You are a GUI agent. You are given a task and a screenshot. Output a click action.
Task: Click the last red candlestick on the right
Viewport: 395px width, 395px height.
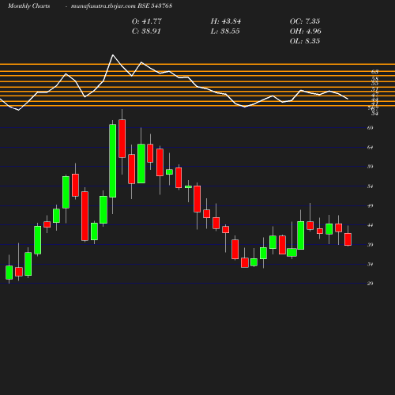coord(348,239)
